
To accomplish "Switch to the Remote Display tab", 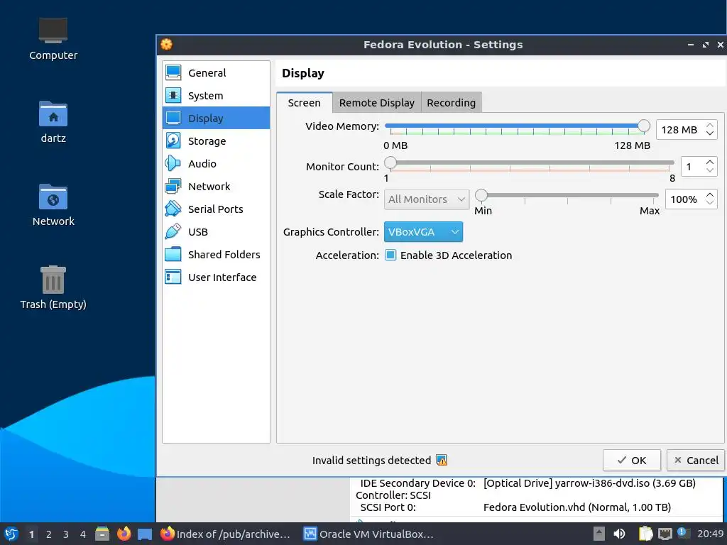I will [376, 102].
